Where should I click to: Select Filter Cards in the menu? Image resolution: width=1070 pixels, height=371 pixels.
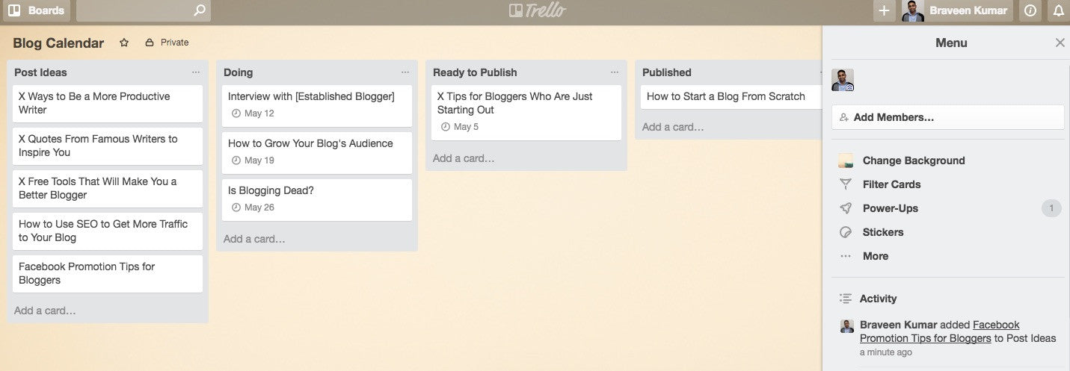pos(891,184)
